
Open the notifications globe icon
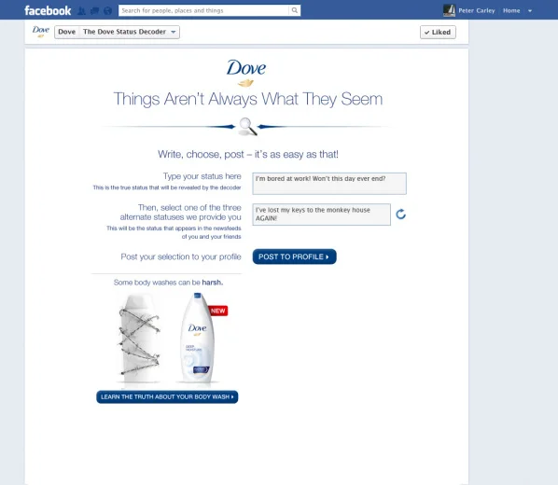[x=107, y=10]
